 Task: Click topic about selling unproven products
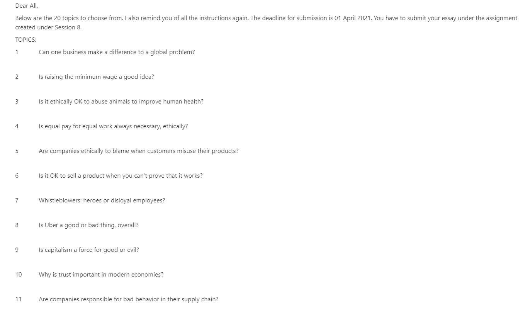[x=121, y=176]
